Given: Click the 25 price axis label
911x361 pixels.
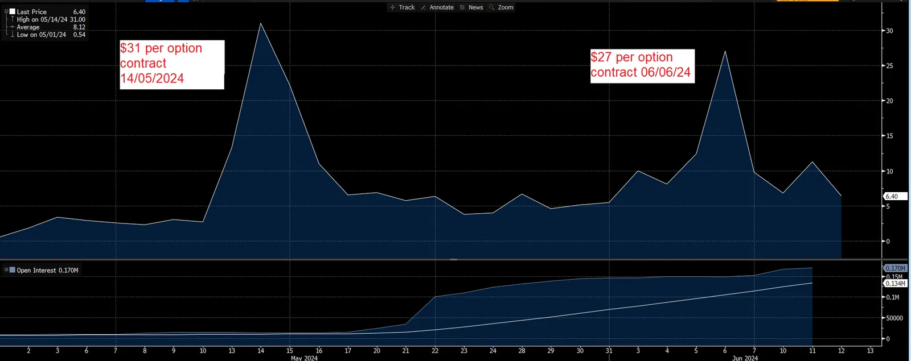Looking at the screenshot, I should coord(889,66).
